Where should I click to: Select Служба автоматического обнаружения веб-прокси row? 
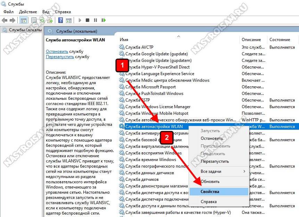coord(181,120)
